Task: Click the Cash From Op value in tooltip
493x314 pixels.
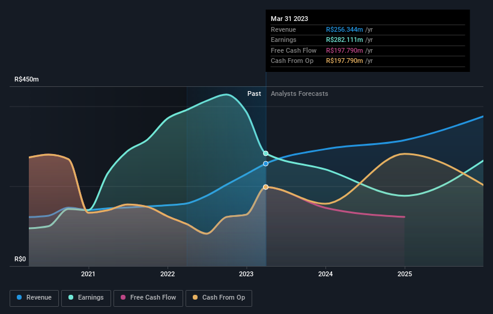Action: (x=344, y=61)
